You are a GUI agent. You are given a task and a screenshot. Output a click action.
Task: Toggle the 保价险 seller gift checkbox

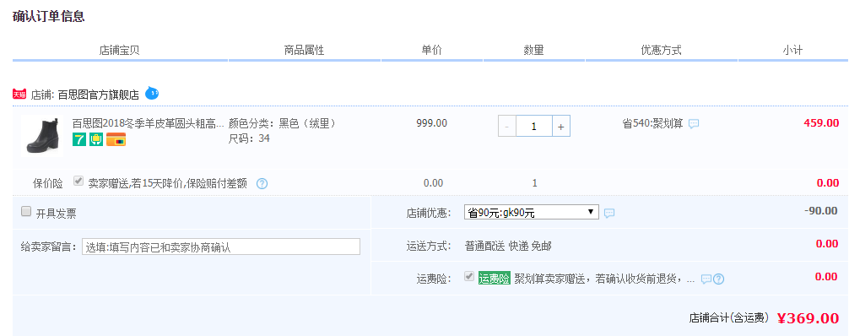tap(79, 181)
